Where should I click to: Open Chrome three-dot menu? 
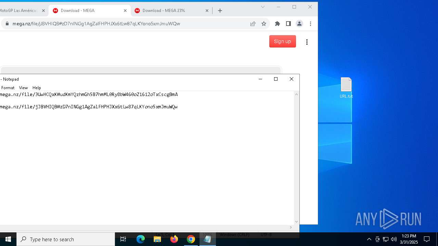pos(310,24)
